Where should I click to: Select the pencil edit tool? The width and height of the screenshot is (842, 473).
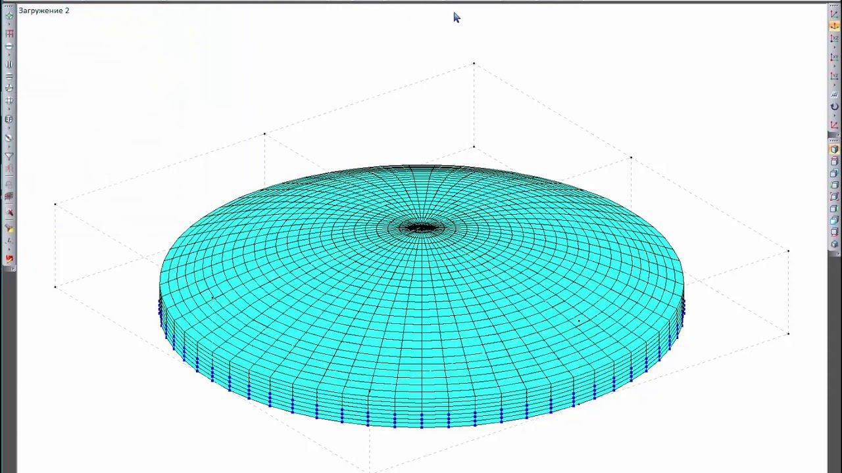coord(9,138)
